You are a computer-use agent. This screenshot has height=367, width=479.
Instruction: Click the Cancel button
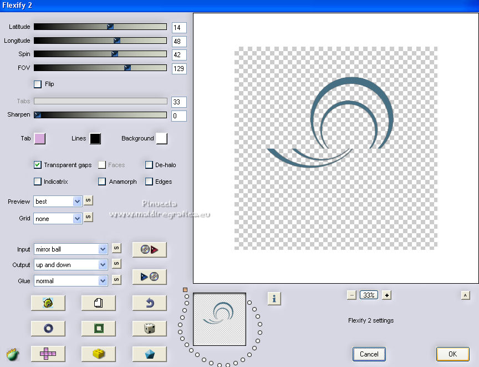(369, 354)
